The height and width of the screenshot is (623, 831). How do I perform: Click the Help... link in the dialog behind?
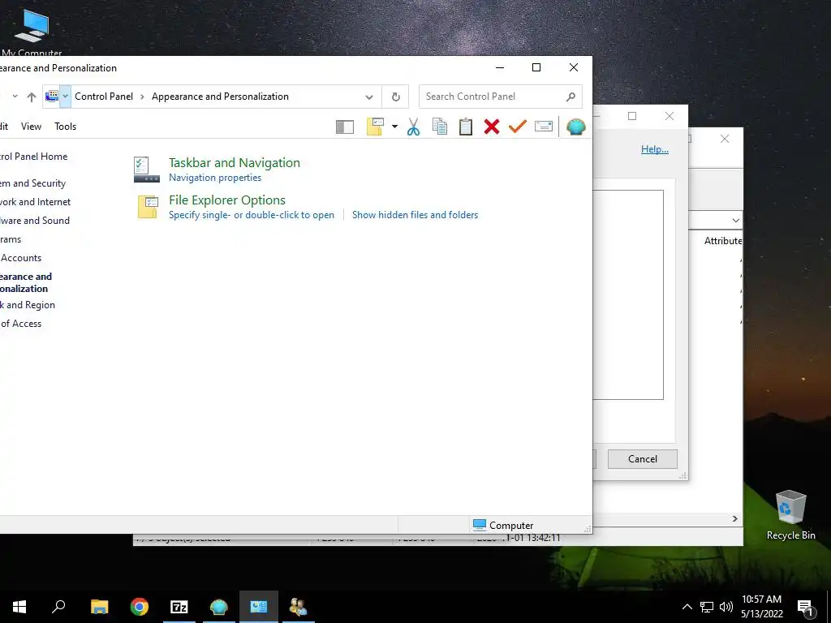pyautogui.click(x=655, y=149)
